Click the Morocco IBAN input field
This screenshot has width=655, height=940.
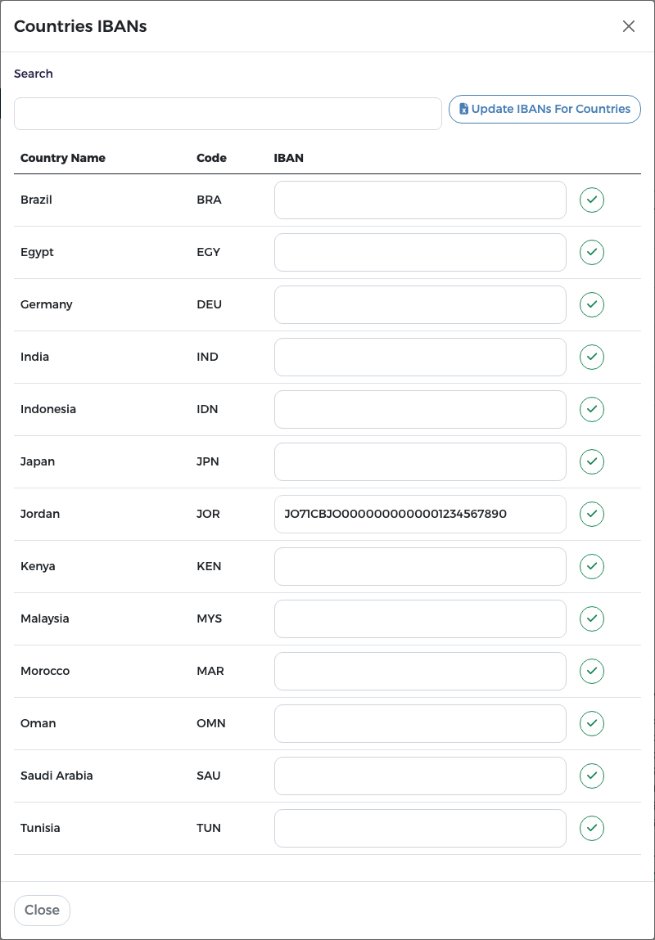coord(421,671)
